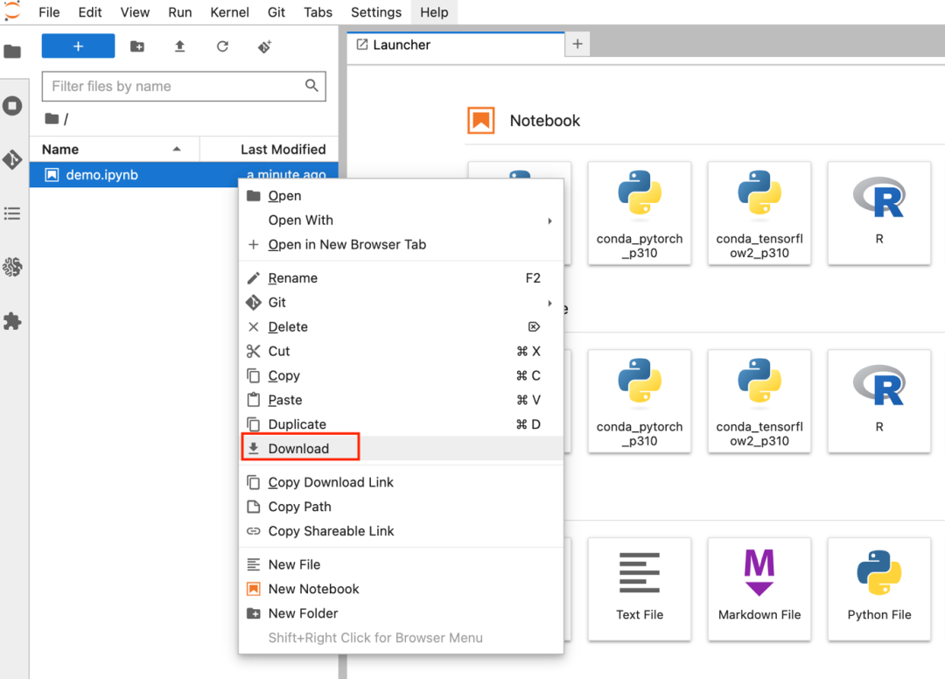Open the brain-shaped sidebar icon

12,267
